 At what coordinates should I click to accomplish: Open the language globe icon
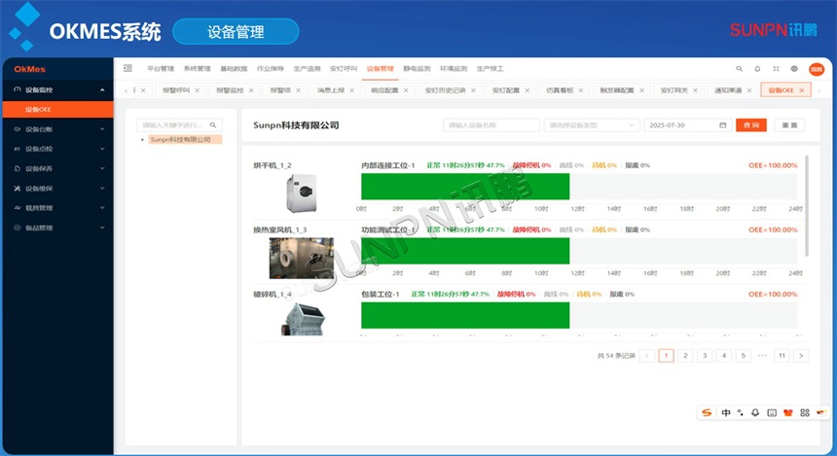[x=794, y=69]
